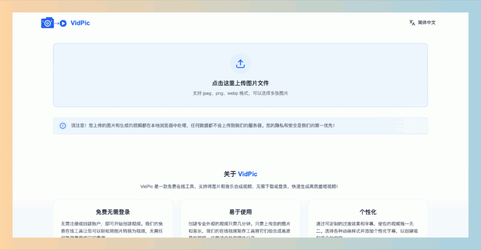The image size is (481, 250).
Task: Click the 免费无需登录 card description
Action: (x=113, y=230)
